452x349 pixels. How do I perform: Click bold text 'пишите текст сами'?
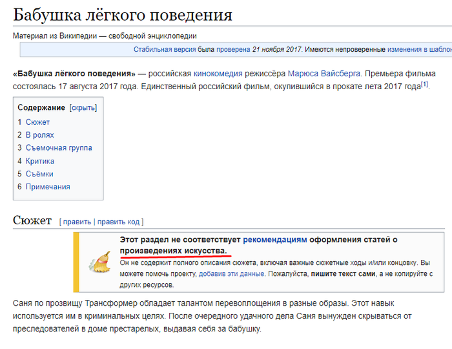pyautogui.click(x=343, y=274)
